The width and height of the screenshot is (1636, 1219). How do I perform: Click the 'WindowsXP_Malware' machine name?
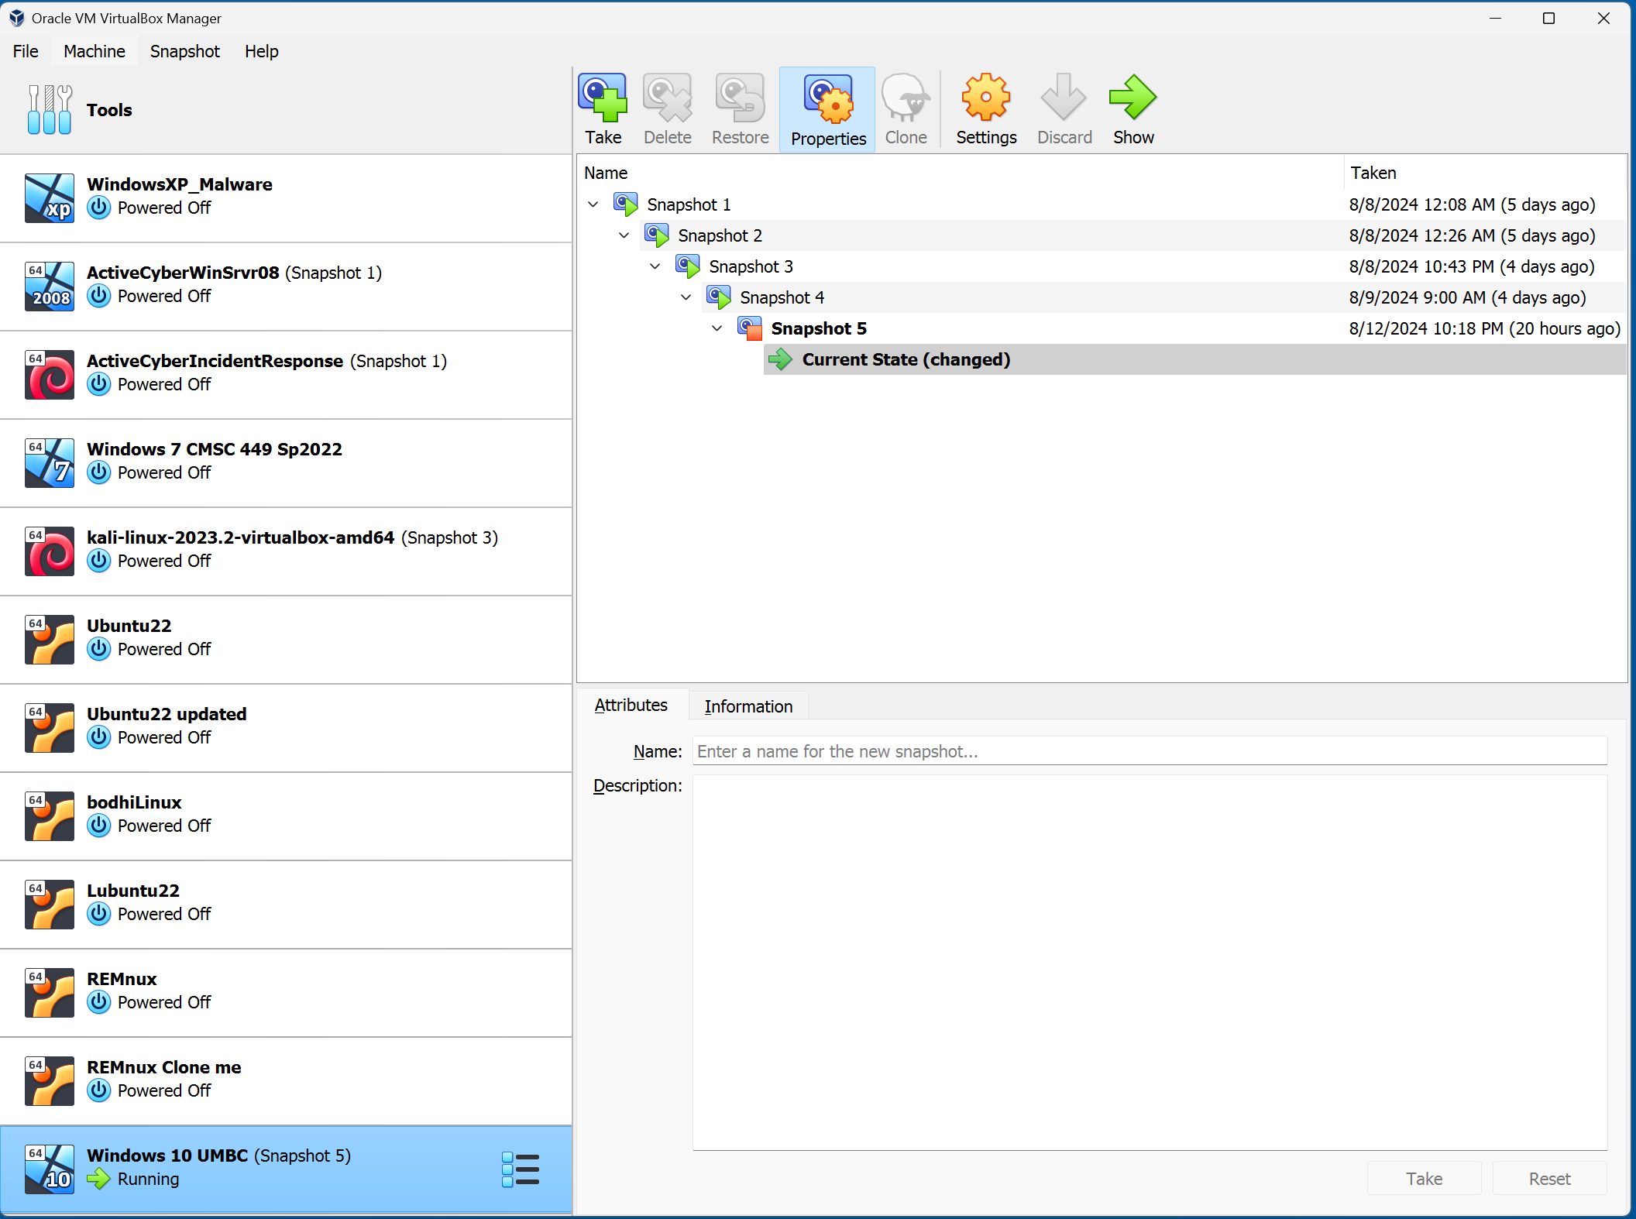tap(180, 184)
